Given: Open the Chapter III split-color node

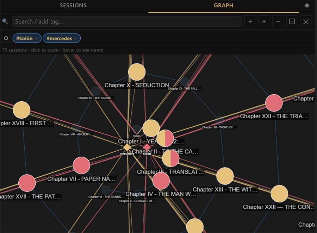Looking at the screenshot, I should [170, 158].
